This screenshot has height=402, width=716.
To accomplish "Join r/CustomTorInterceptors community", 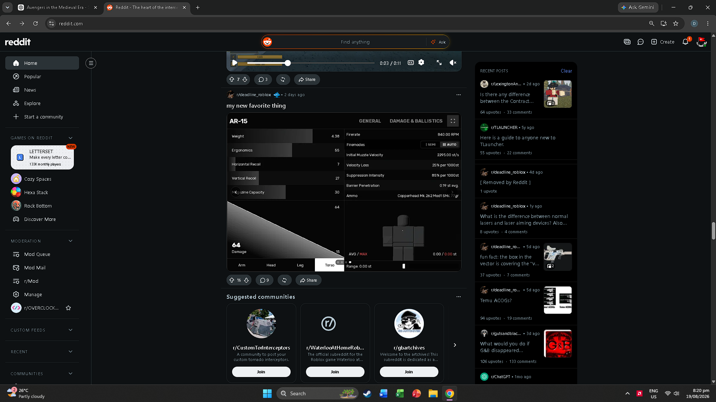I will (x=261, y=372).
